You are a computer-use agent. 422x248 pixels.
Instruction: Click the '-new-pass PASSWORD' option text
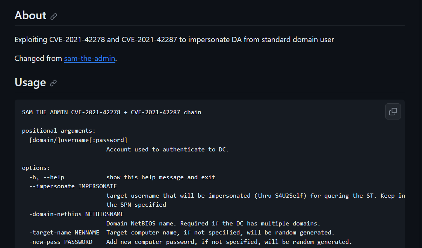pos(61,242)
